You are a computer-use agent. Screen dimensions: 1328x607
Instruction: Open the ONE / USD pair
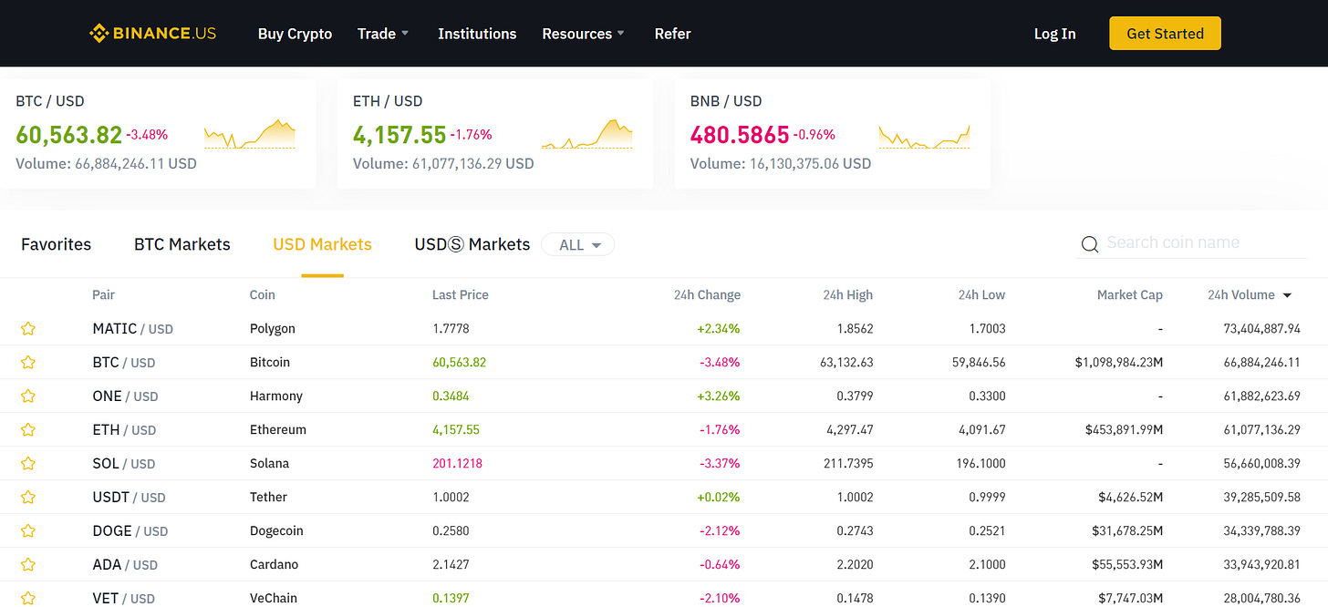(125, 396)
